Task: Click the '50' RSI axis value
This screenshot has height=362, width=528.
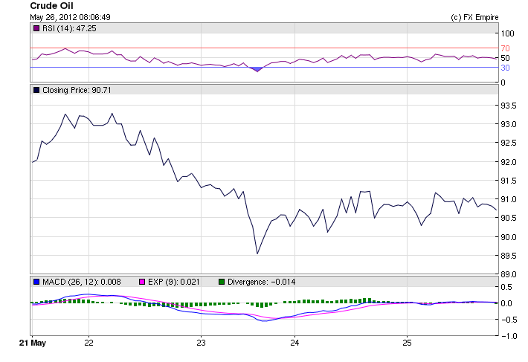Action: coord(505,58)
